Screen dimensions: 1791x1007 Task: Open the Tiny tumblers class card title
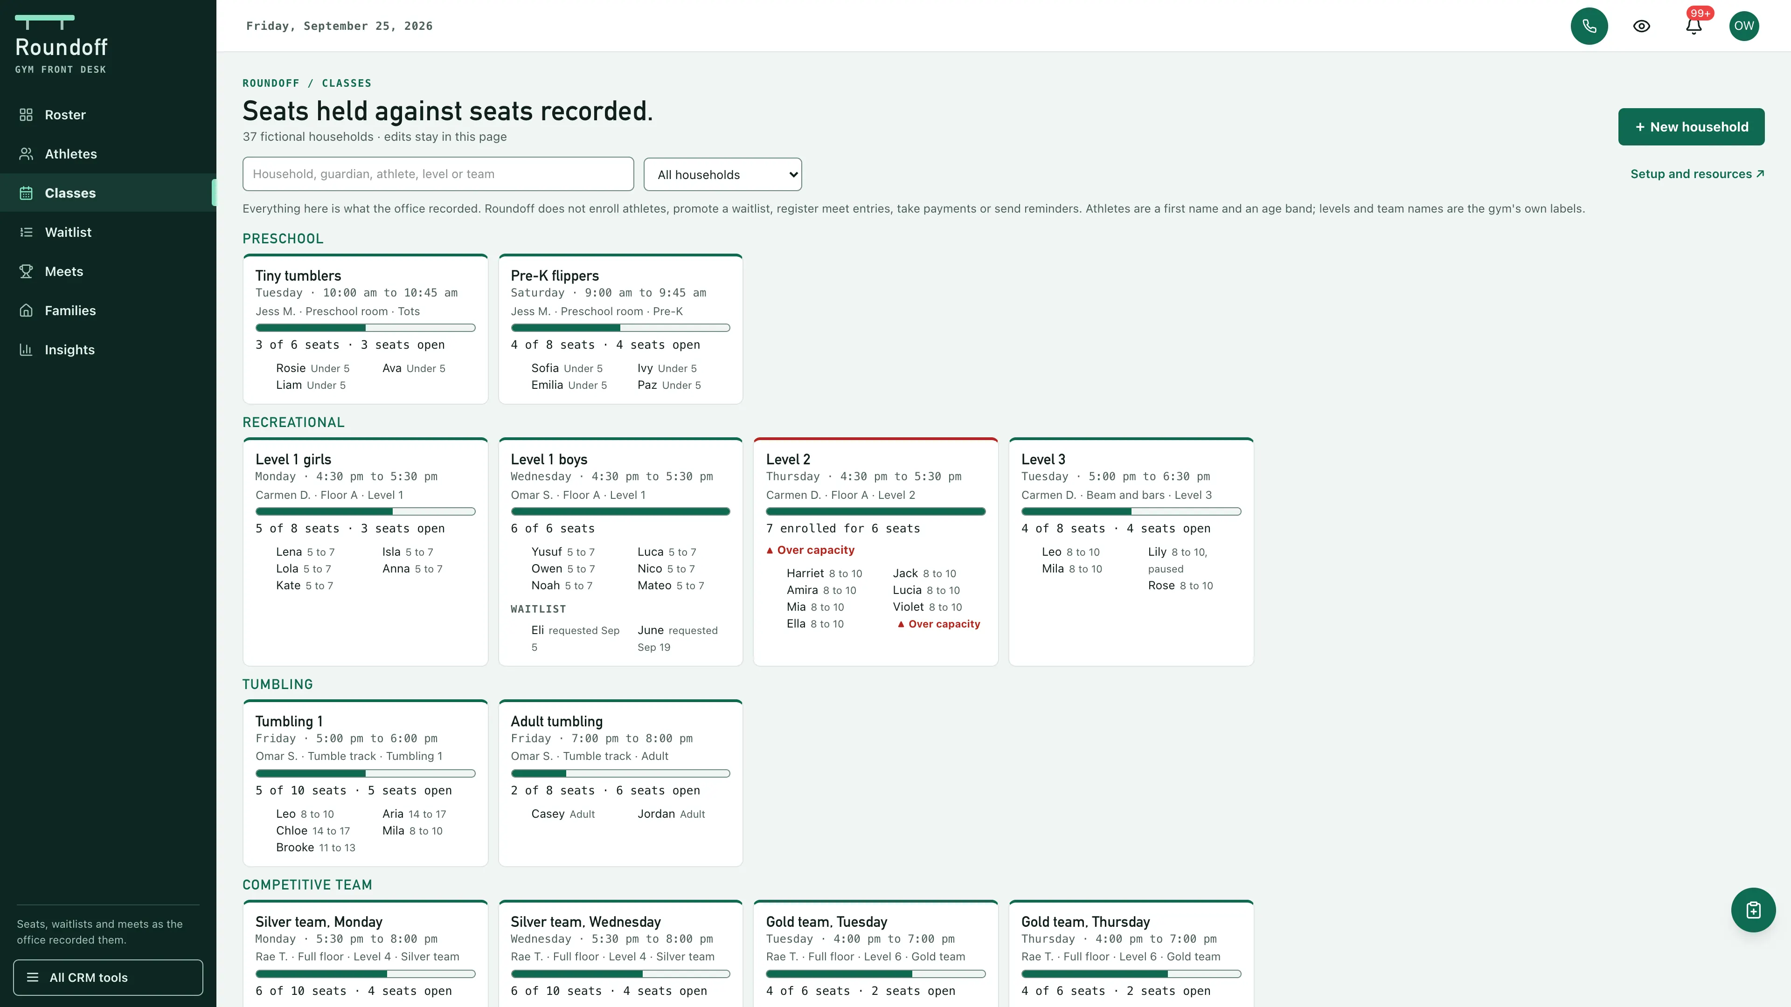[298, 276]
